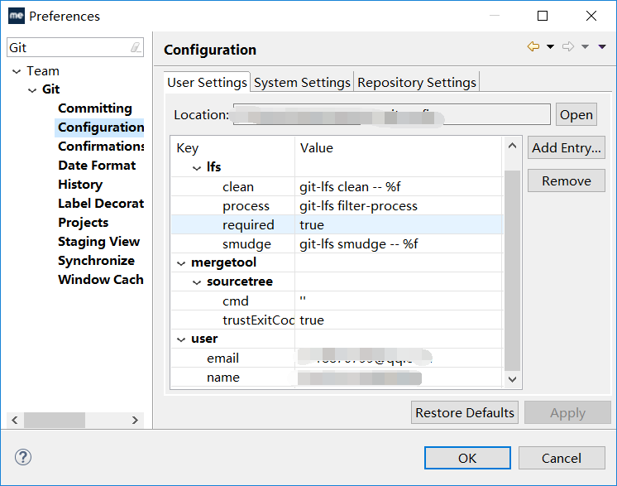This screenshot has width=617, height=486.
Task: Click the back navigation arrow icon
Action: coord(533,47)
